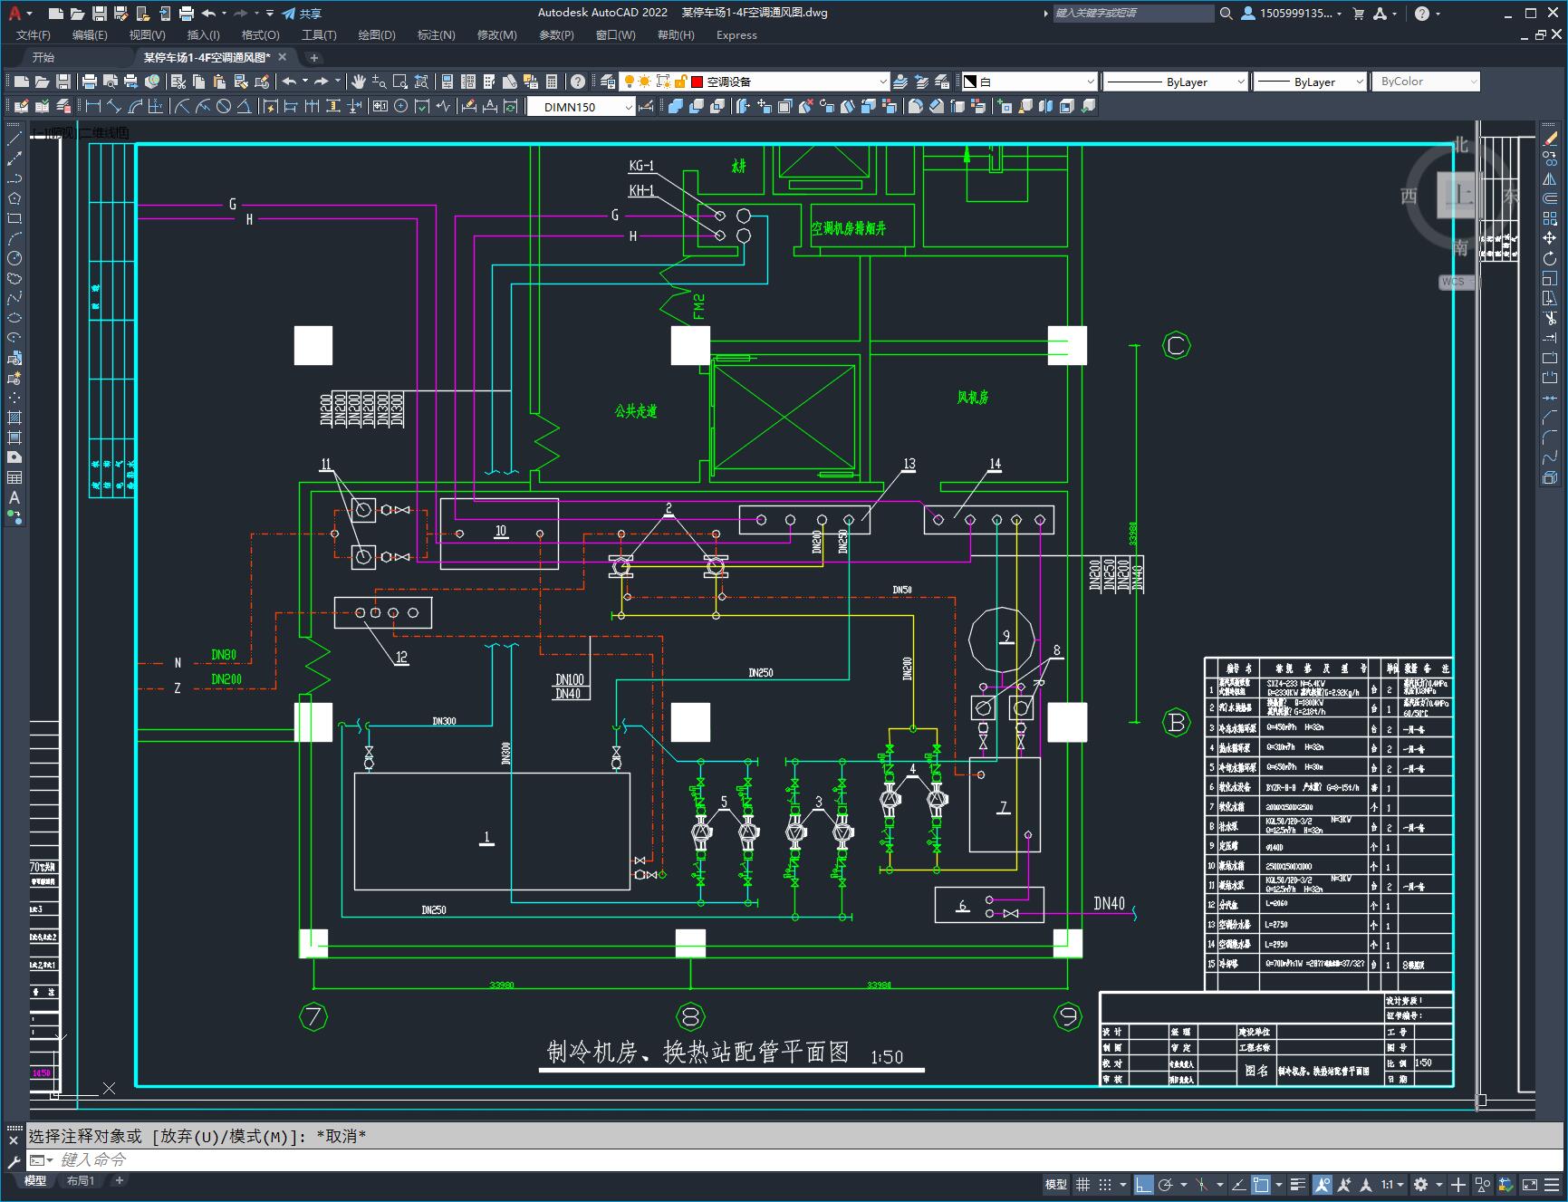The width and height of the screenshot is (1568, 1202).
Task: Click the Save As icon in quick access bar
Action: tap(120, 14)
